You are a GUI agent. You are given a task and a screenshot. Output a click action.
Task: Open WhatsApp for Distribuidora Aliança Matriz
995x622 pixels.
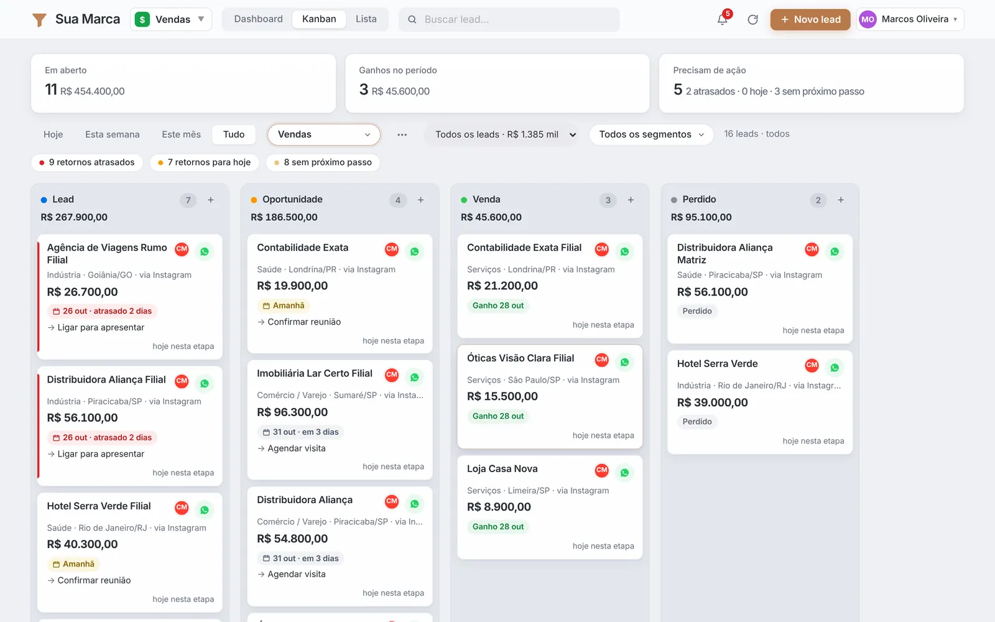coord(835,251)
